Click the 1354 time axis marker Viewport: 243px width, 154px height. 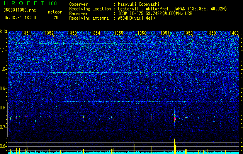(x=96, y=33)
